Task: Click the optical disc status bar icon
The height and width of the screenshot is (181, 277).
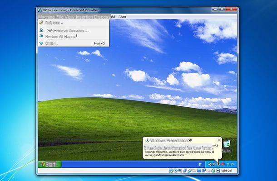Action: coord(175,171)
